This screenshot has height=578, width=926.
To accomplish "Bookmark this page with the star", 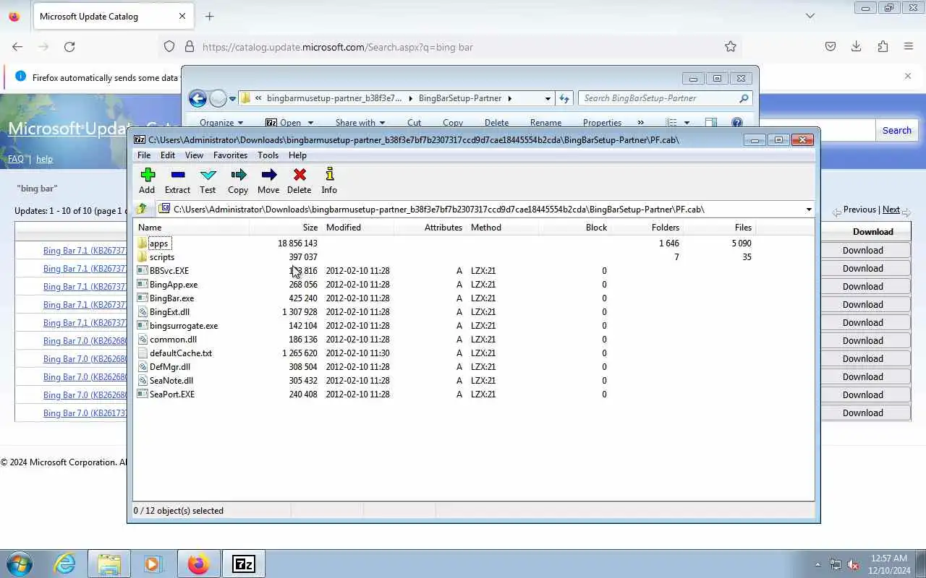I will pyautogui.click(x=731, y=47).
